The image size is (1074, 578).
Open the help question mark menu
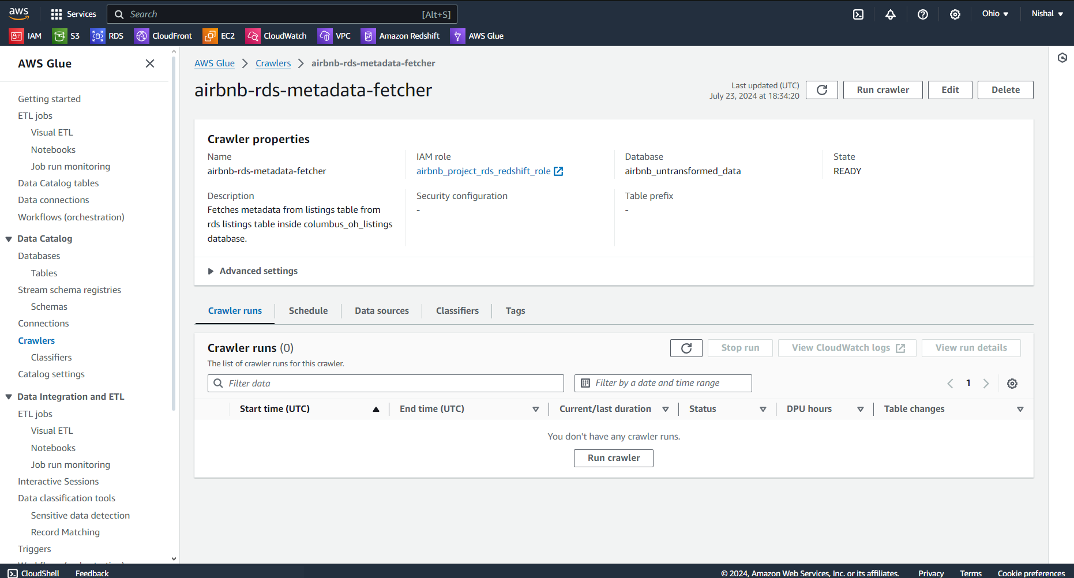(x=923, y=14)
